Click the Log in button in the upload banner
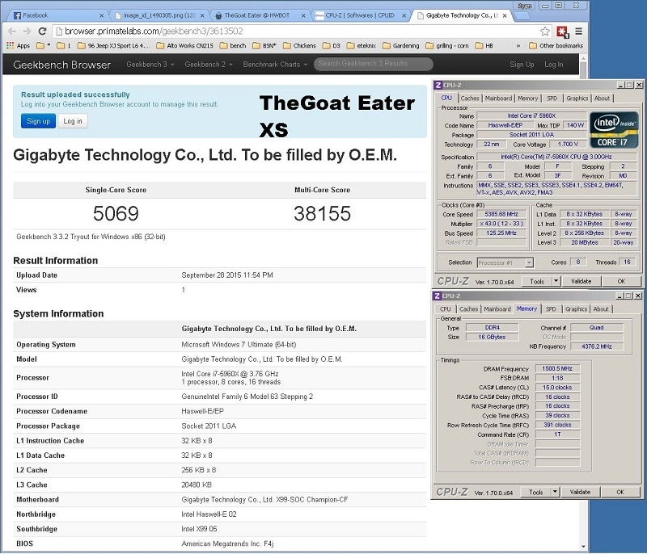This screenshot has height=554, width=647. click(73, 121)
